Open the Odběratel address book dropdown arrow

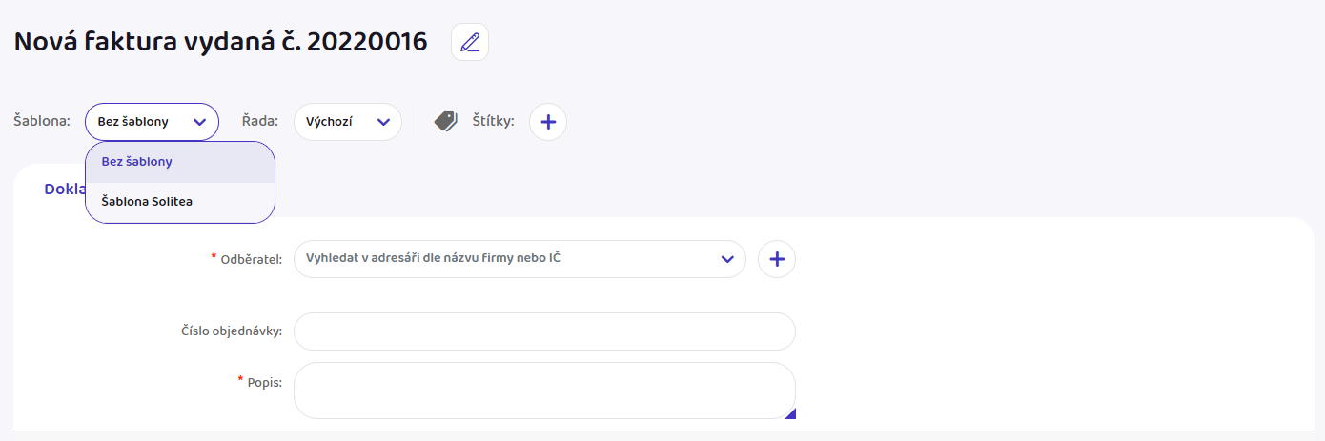pos(727,259)
